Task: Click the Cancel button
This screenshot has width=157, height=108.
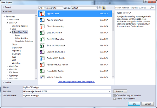Action: click(x=148, y=104)
